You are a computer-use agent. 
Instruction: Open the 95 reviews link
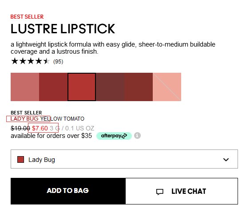58,62
